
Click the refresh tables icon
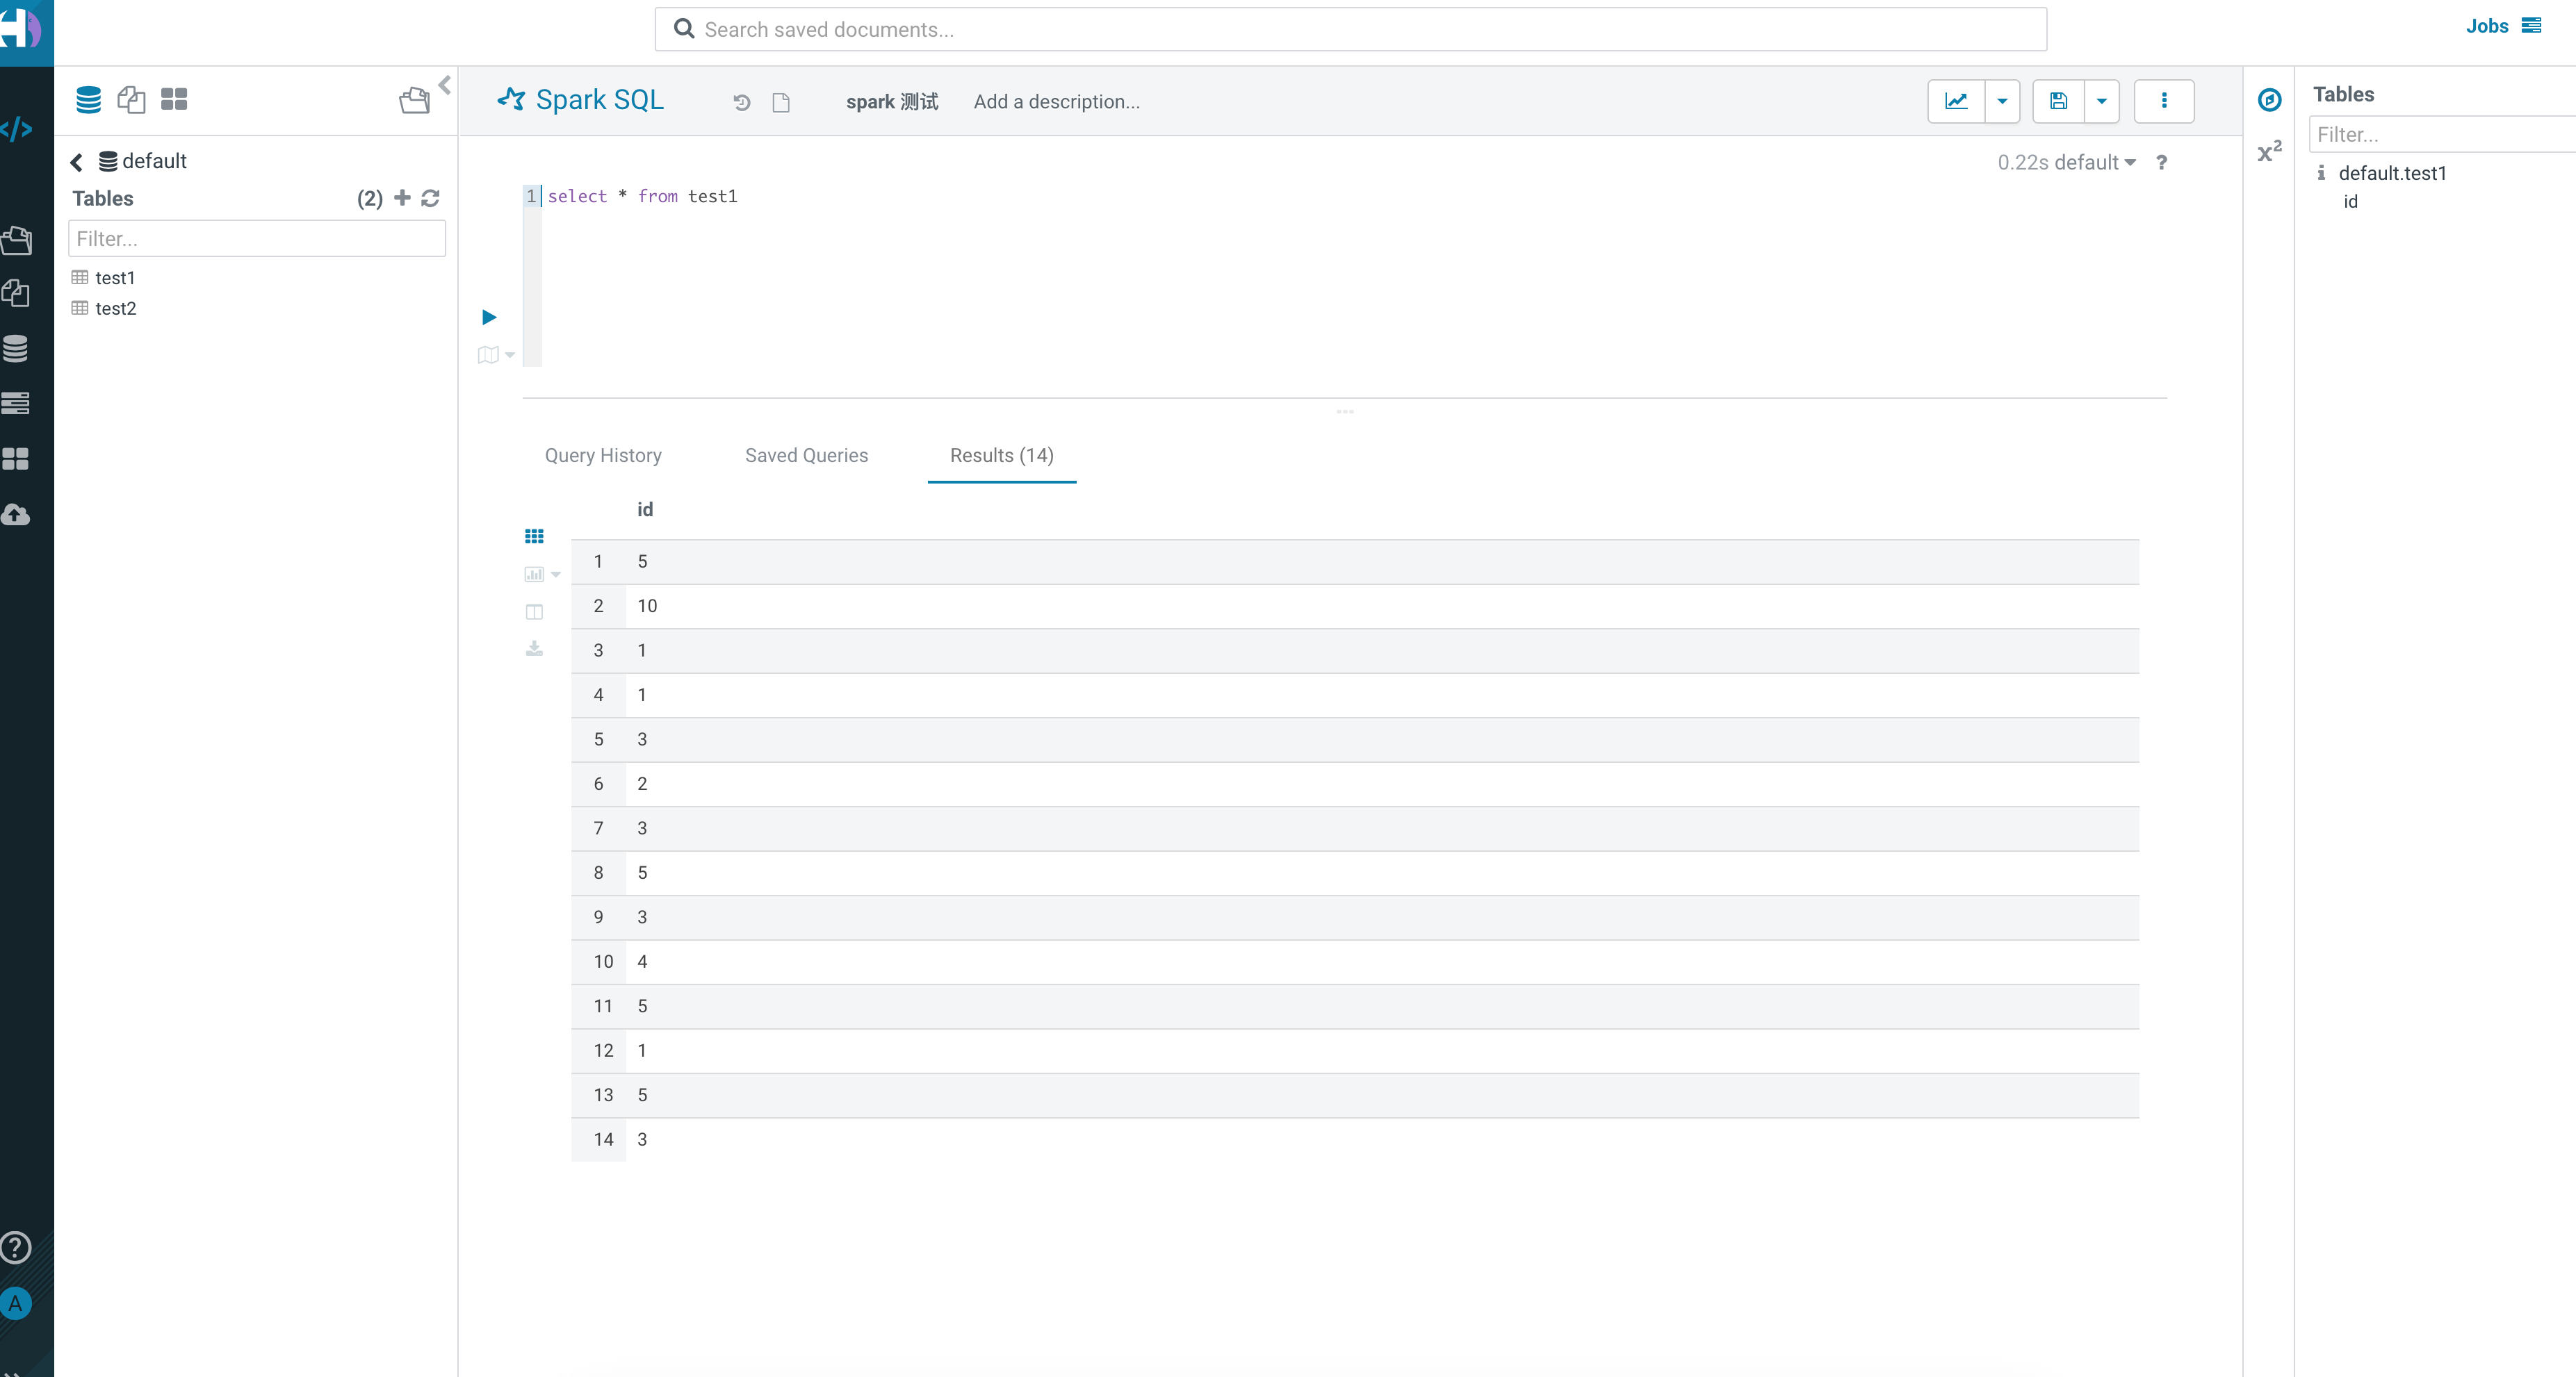(x=431, y=198)
